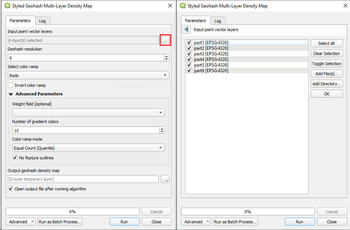350x230 pixels.
Task: Open the input layers browse (…) button
Action: point(165,40)
